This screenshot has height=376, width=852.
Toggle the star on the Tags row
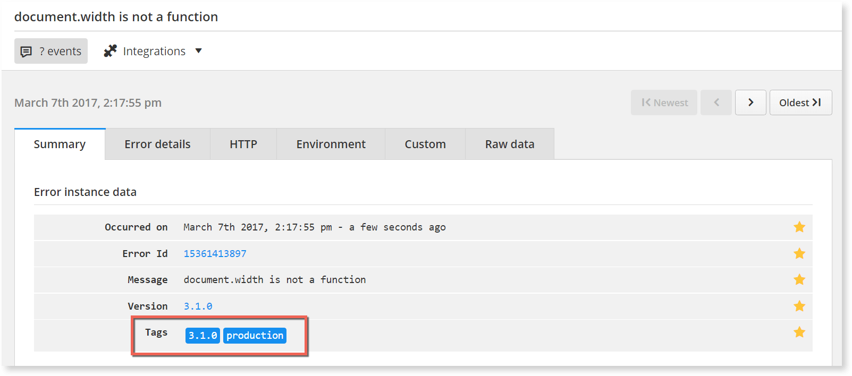click(x=799, y=332)
